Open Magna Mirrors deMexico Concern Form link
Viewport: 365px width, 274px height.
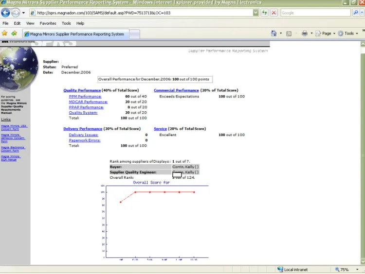pos(13,138)
